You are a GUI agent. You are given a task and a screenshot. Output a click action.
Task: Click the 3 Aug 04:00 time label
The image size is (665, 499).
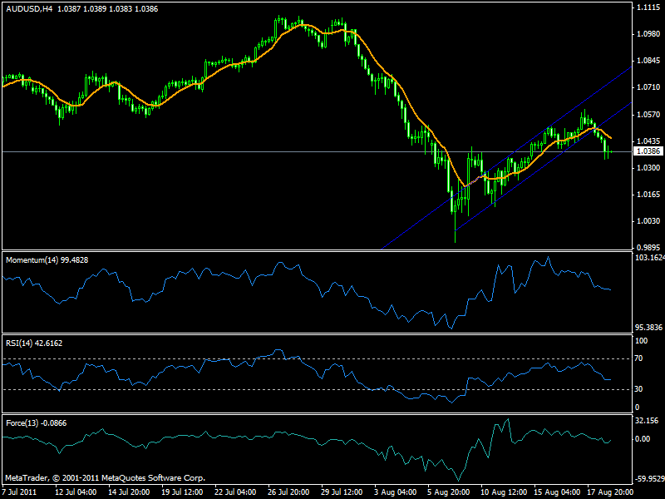[396, 492]
